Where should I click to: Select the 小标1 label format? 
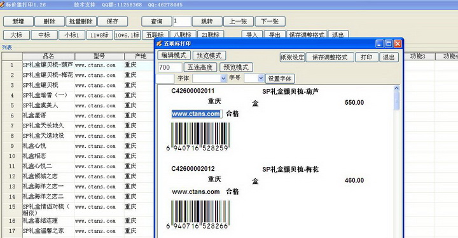pyautogui.click(x=72, y=35)
